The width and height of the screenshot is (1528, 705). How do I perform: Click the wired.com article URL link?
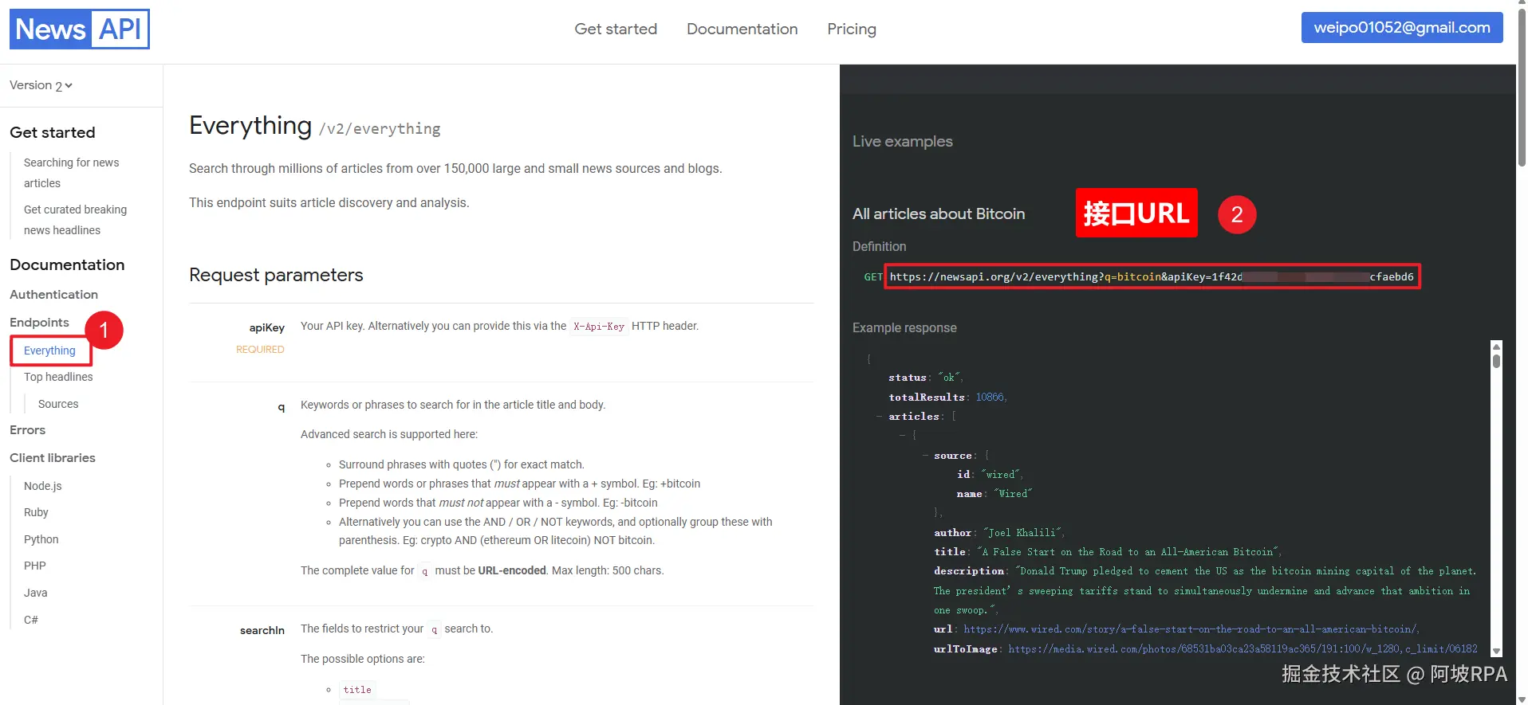point(1189,629)
